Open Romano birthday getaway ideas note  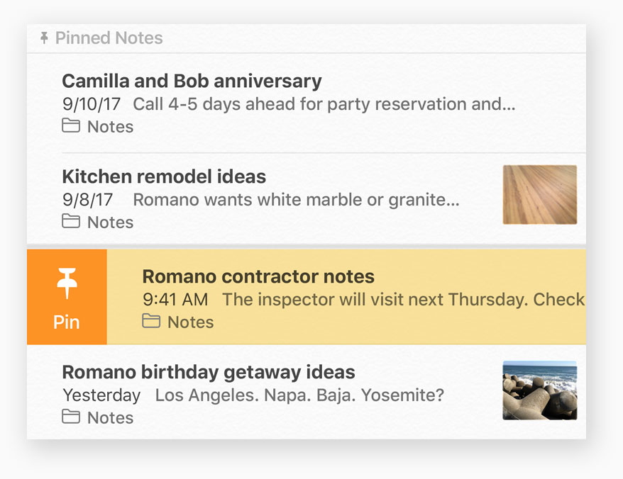pos(209,372)
